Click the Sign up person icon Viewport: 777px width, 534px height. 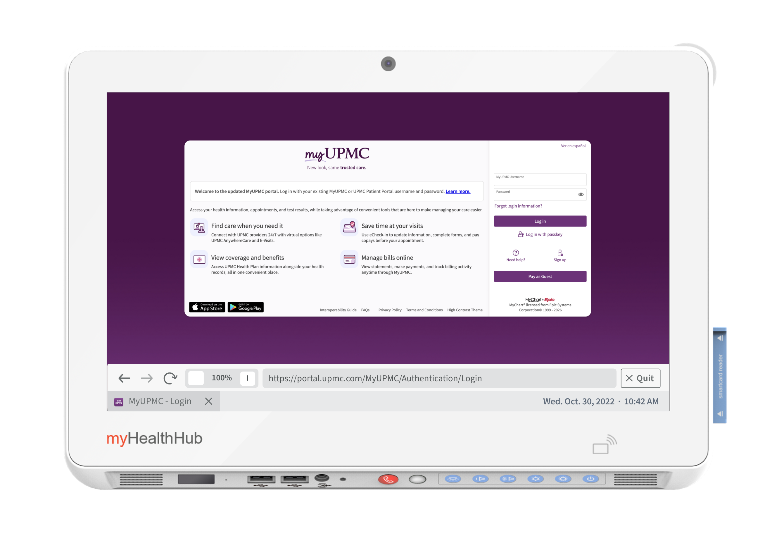560,253
